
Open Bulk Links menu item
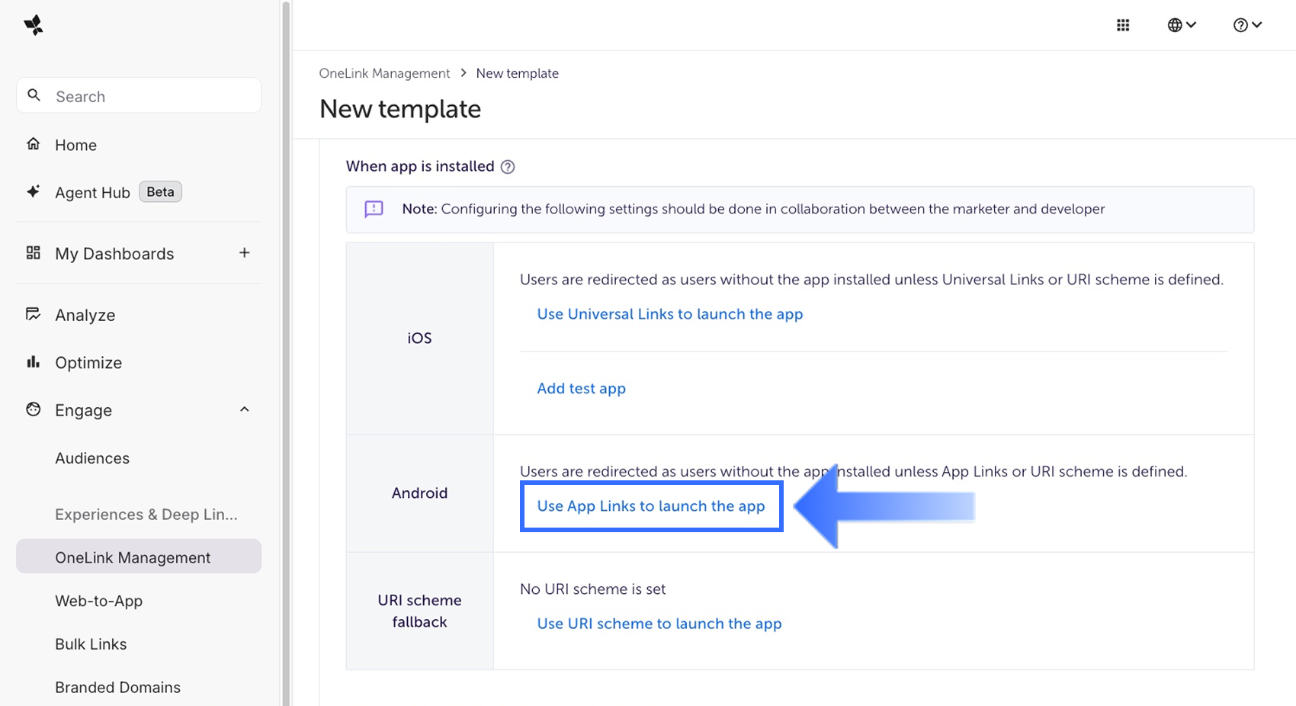tap(91, 644)
